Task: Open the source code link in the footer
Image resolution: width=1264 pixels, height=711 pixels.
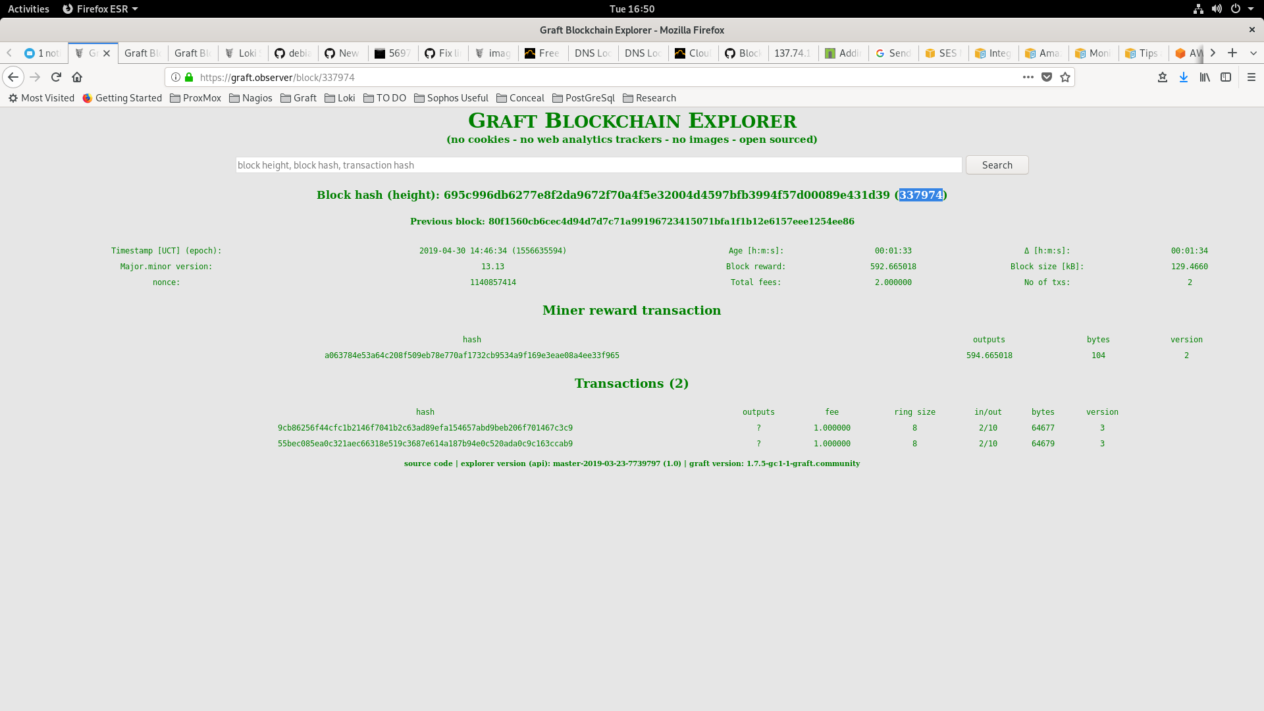Action: (x=428, y=463)
